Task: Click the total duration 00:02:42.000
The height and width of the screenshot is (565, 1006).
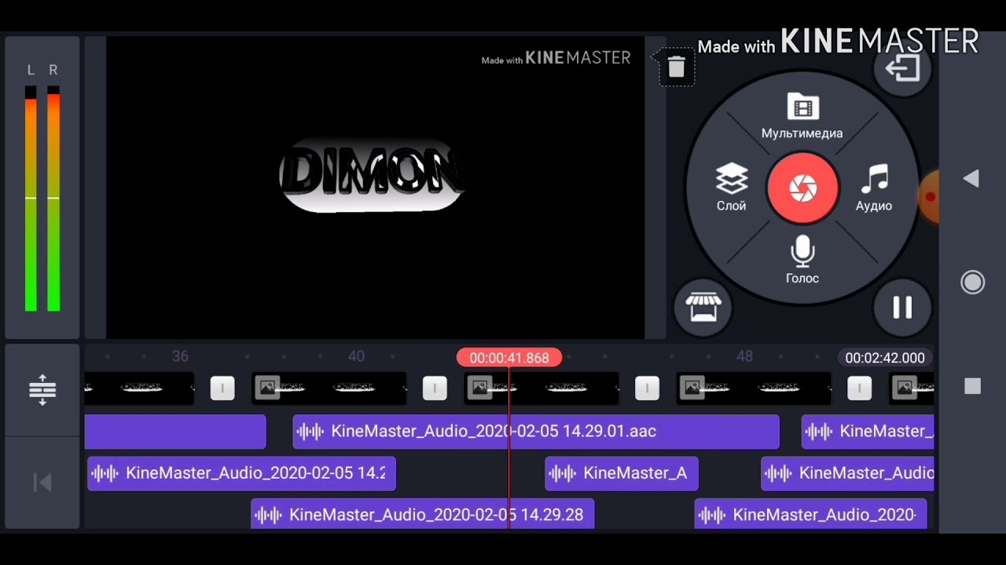Action: 885,358
